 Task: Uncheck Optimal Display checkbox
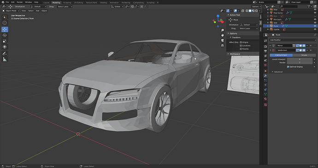[288, 67]
